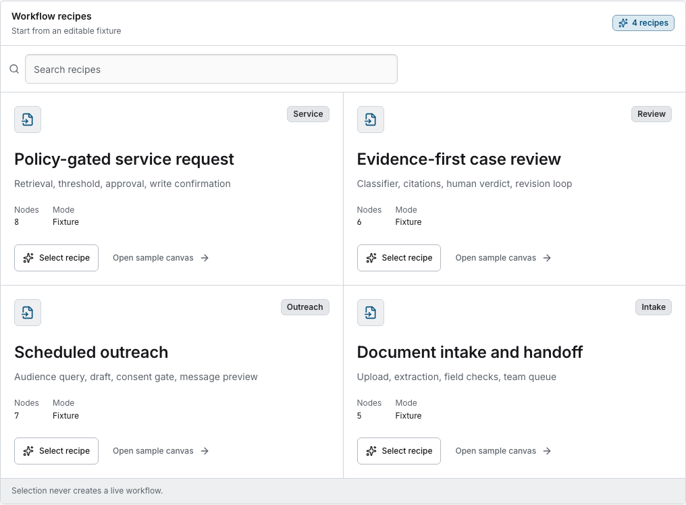Viewport: 686px width, 505px height.
Task: Click arrow icon beside Evidence-first Open sample canvas
Action: (547, 258)
